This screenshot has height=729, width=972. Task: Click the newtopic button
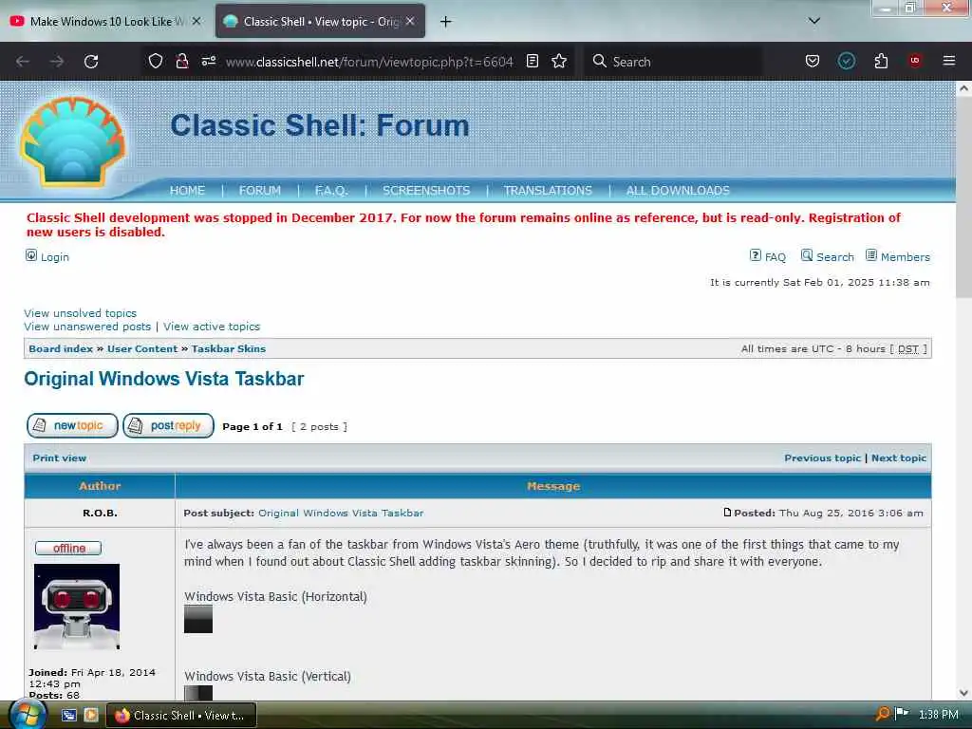coord(72,426)
